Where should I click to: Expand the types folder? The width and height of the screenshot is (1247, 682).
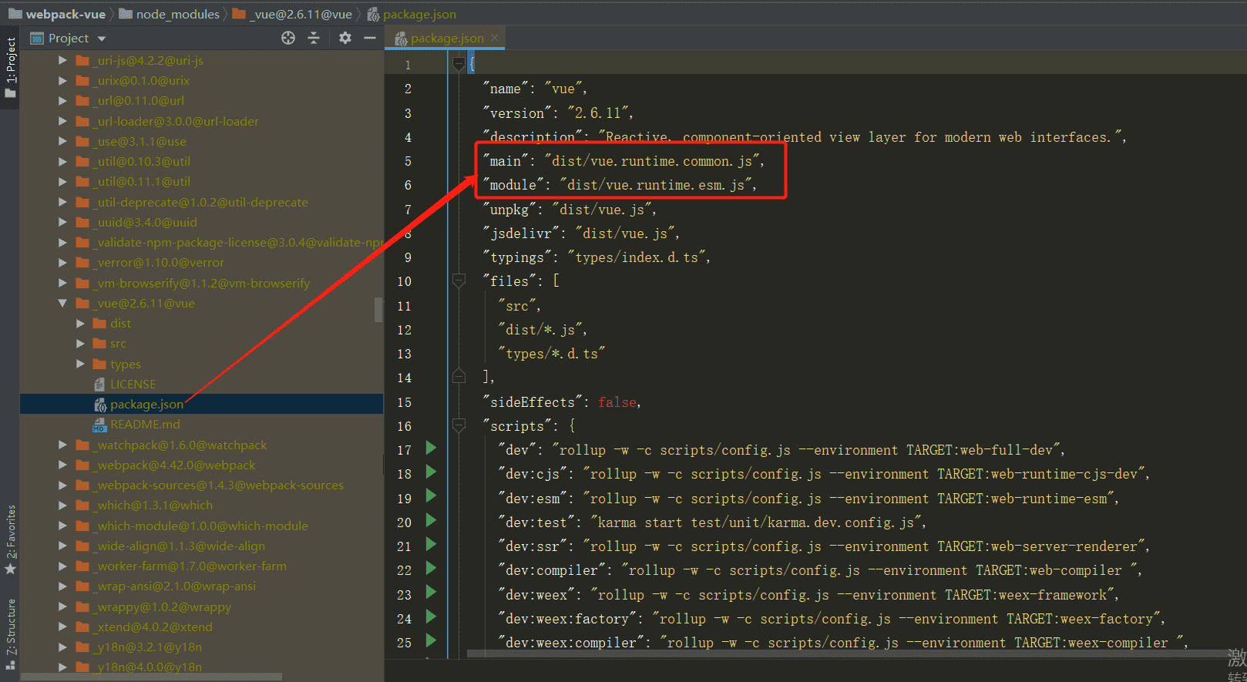(x=80, y=364)
